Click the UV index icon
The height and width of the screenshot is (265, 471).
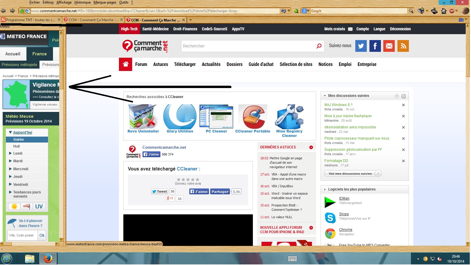(x=39, y=206)
